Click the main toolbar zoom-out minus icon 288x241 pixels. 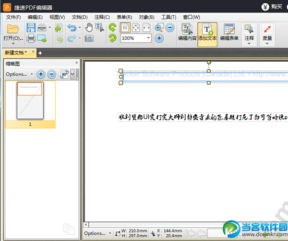(170, 28)
